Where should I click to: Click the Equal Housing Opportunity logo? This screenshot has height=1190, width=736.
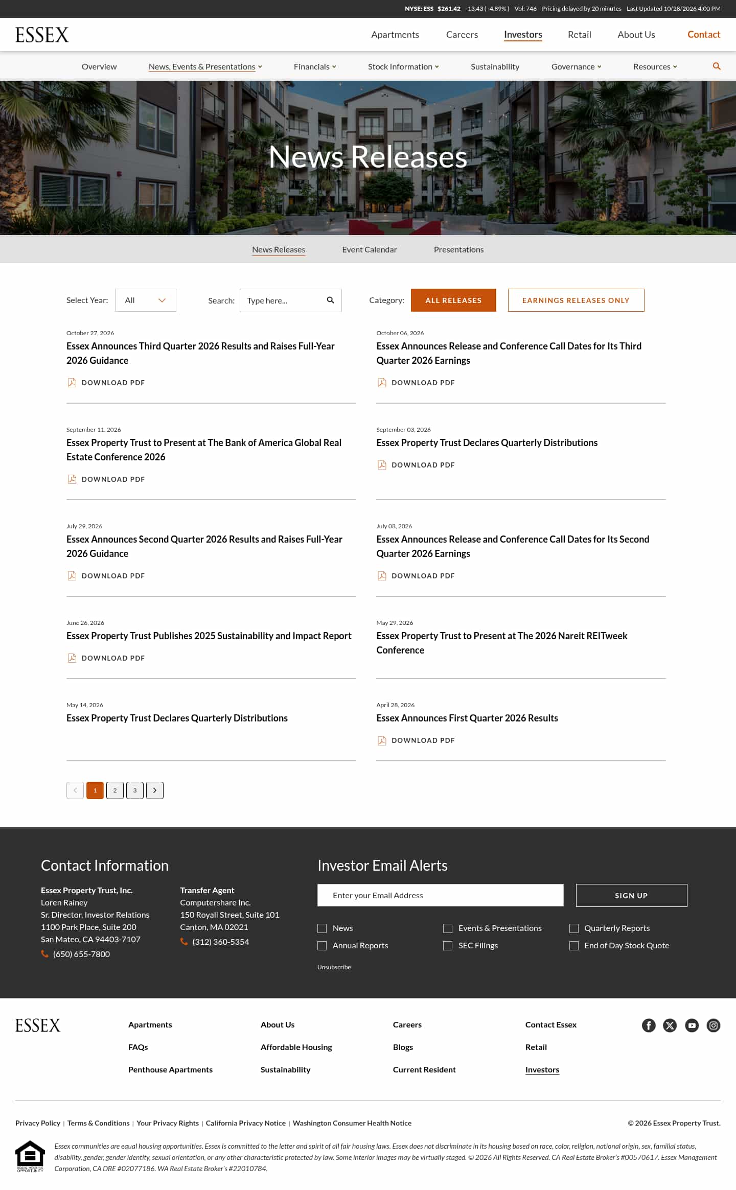(x=30, y=1156)
